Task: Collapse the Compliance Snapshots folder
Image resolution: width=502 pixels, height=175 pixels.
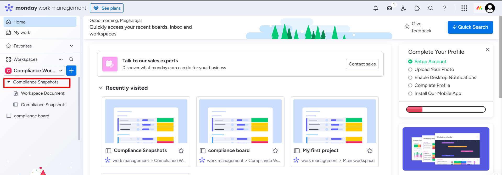Action: [9, 82]
